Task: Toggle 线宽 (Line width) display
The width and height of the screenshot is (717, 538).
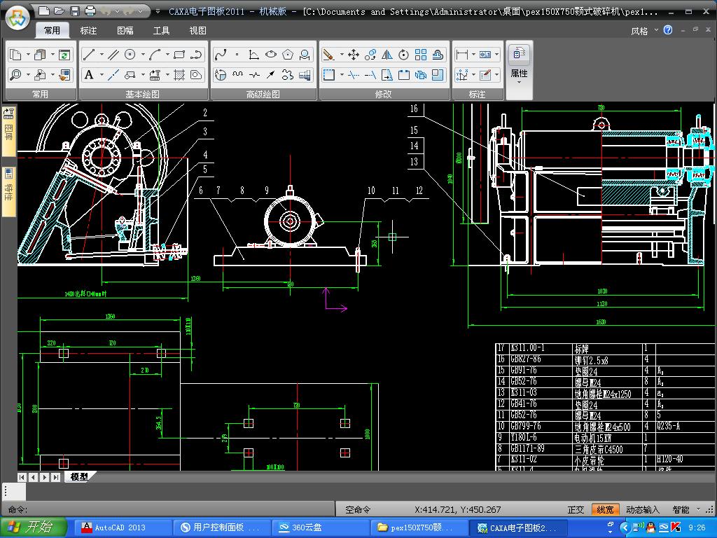Action: (x=605, y=509)
